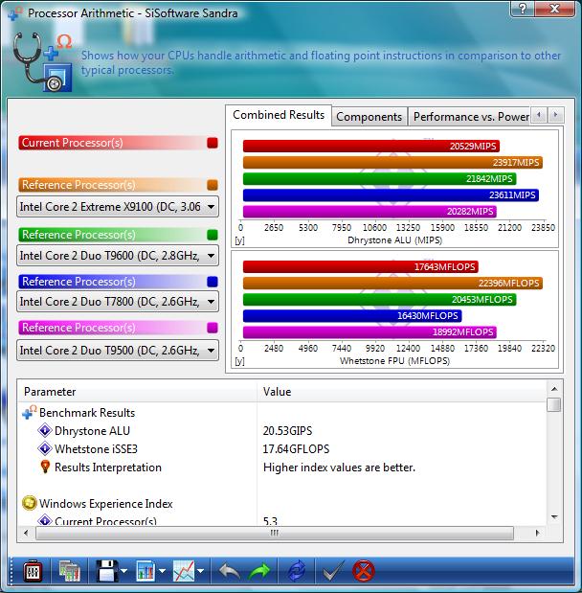Click the 17643MFLOPS red bar
This screenshot has height=593, width=582.
[361, 266]
